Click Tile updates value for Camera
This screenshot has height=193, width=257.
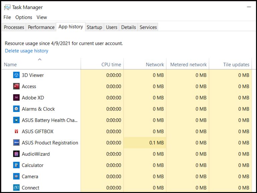(244, 177)
